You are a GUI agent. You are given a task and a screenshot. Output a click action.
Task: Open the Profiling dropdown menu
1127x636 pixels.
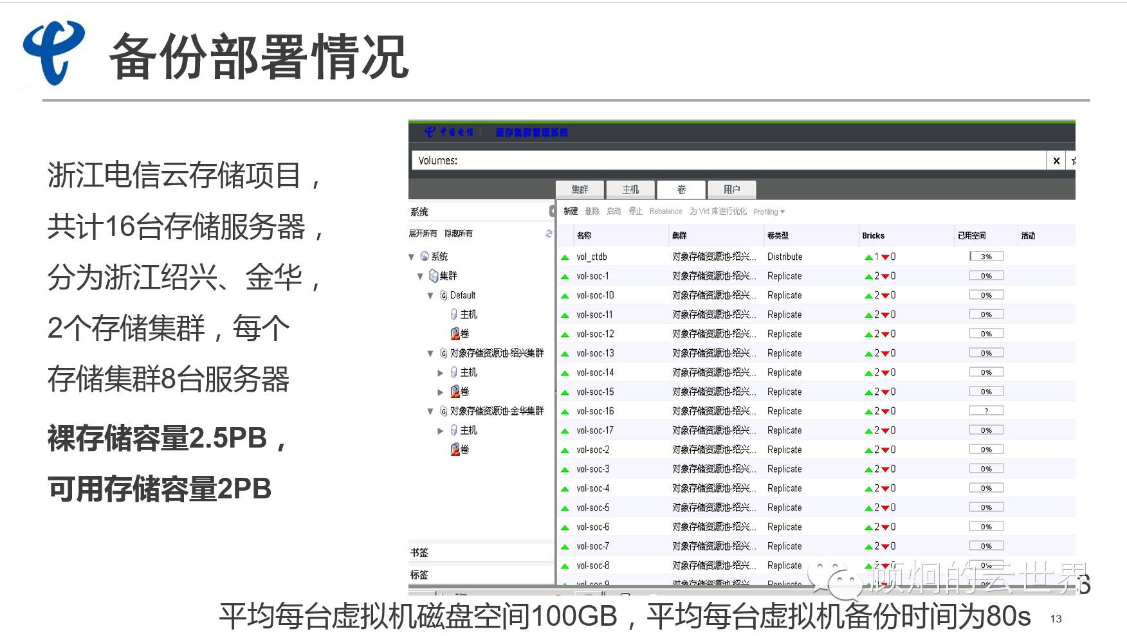(x=769, y=212)
